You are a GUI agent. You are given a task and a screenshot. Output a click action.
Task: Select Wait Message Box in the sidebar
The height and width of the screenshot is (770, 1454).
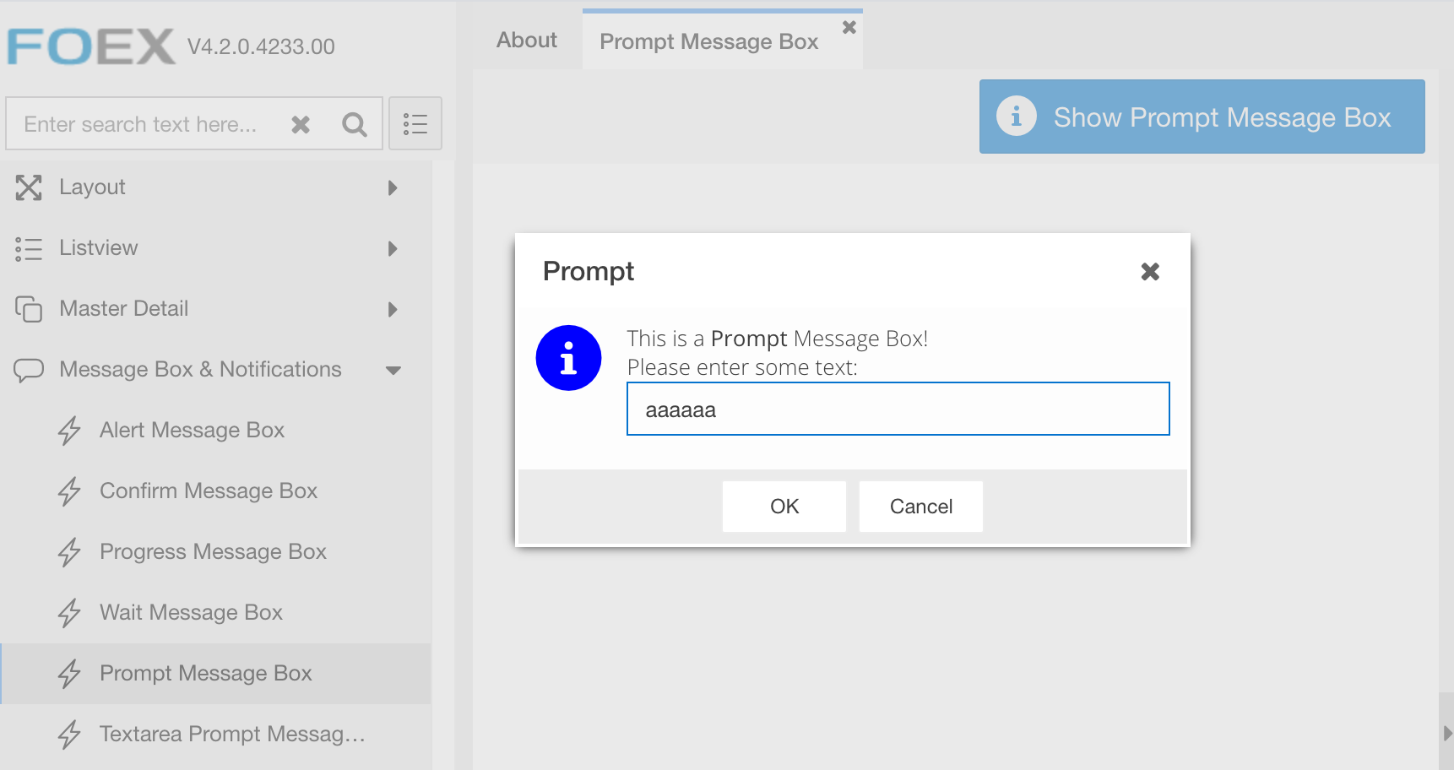[x=191, y=612]
